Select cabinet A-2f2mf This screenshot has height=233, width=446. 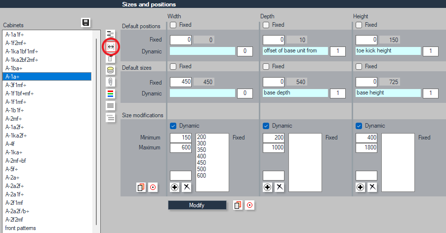(x=47, y=220)
